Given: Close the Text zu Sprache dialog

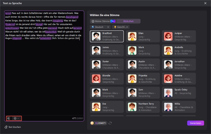Looking at the screenshot, I should (x=205, y=3).
